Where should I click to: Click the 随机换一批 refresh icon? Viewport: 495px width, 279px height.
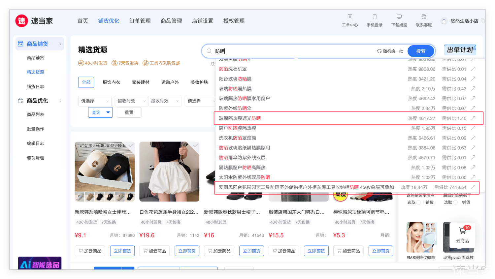pos(379,51)
